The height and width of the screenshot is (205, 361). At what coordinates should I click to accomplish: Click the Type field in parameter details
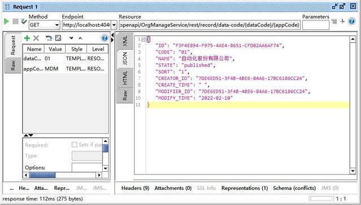point(87,156)
